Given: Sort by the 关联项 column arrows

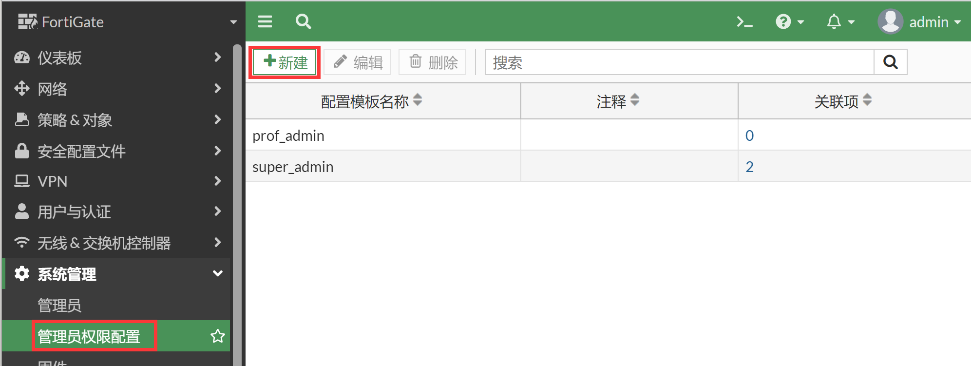Looking at the screenshot, I should (x=867, y=100).
